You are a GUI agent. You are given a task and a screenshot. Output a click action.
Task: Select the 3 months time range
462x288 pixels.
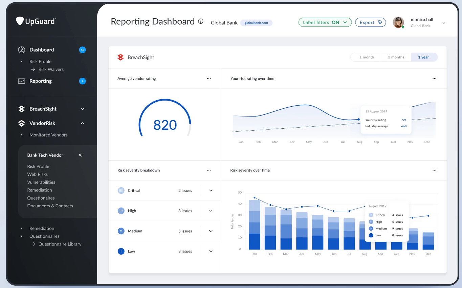[x=396, y=57]
